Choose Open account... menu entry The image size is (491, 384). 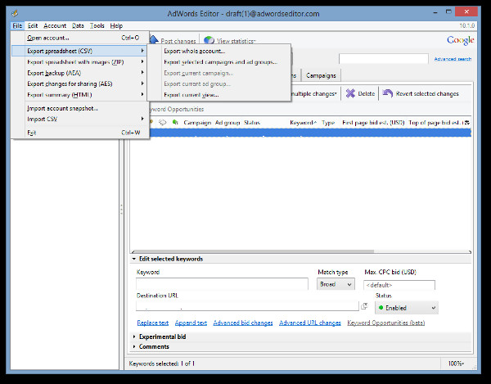tap(80, 38)
